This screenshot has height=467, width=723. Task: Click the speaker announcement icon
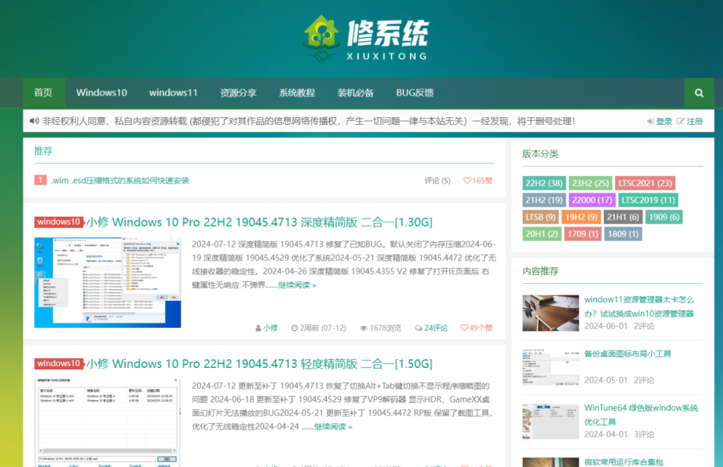pos(34,121)
